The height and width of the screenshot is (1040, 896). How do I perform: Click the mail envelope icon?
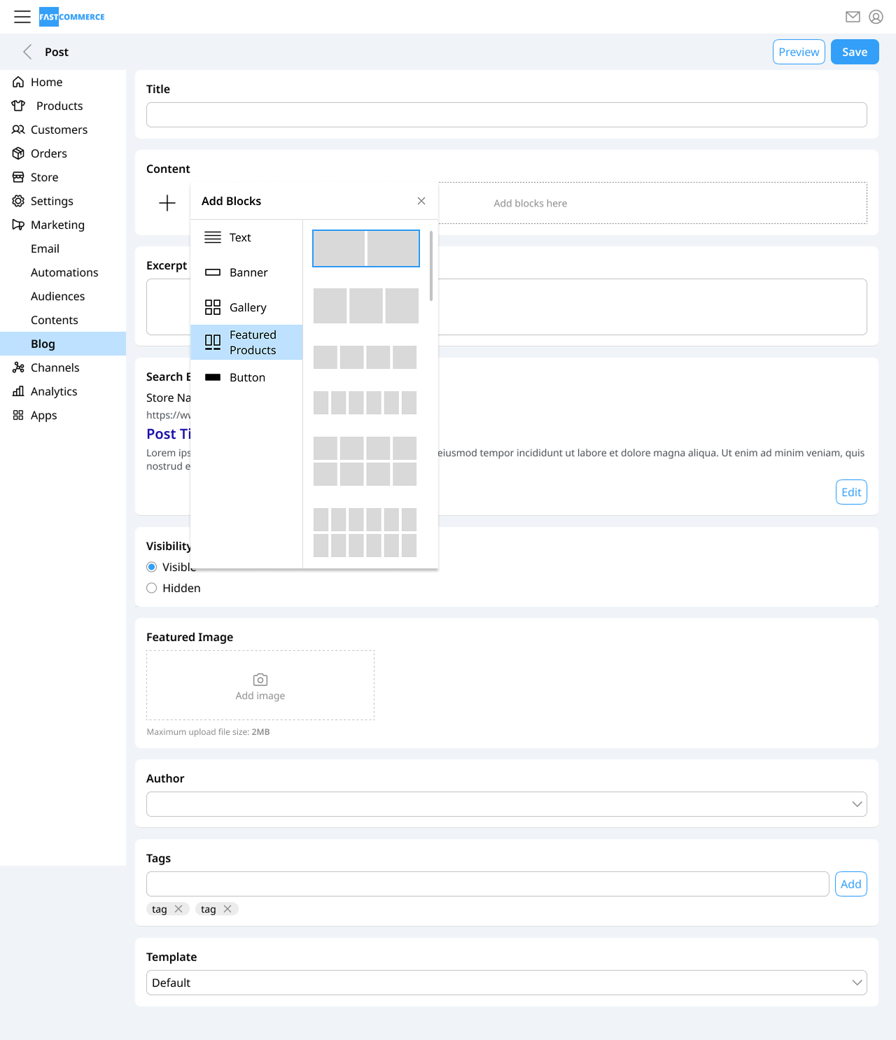click(x=853, y=17)
